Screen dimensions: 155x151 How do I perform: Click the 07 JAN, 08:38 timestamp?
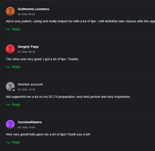tap(26, 52)
